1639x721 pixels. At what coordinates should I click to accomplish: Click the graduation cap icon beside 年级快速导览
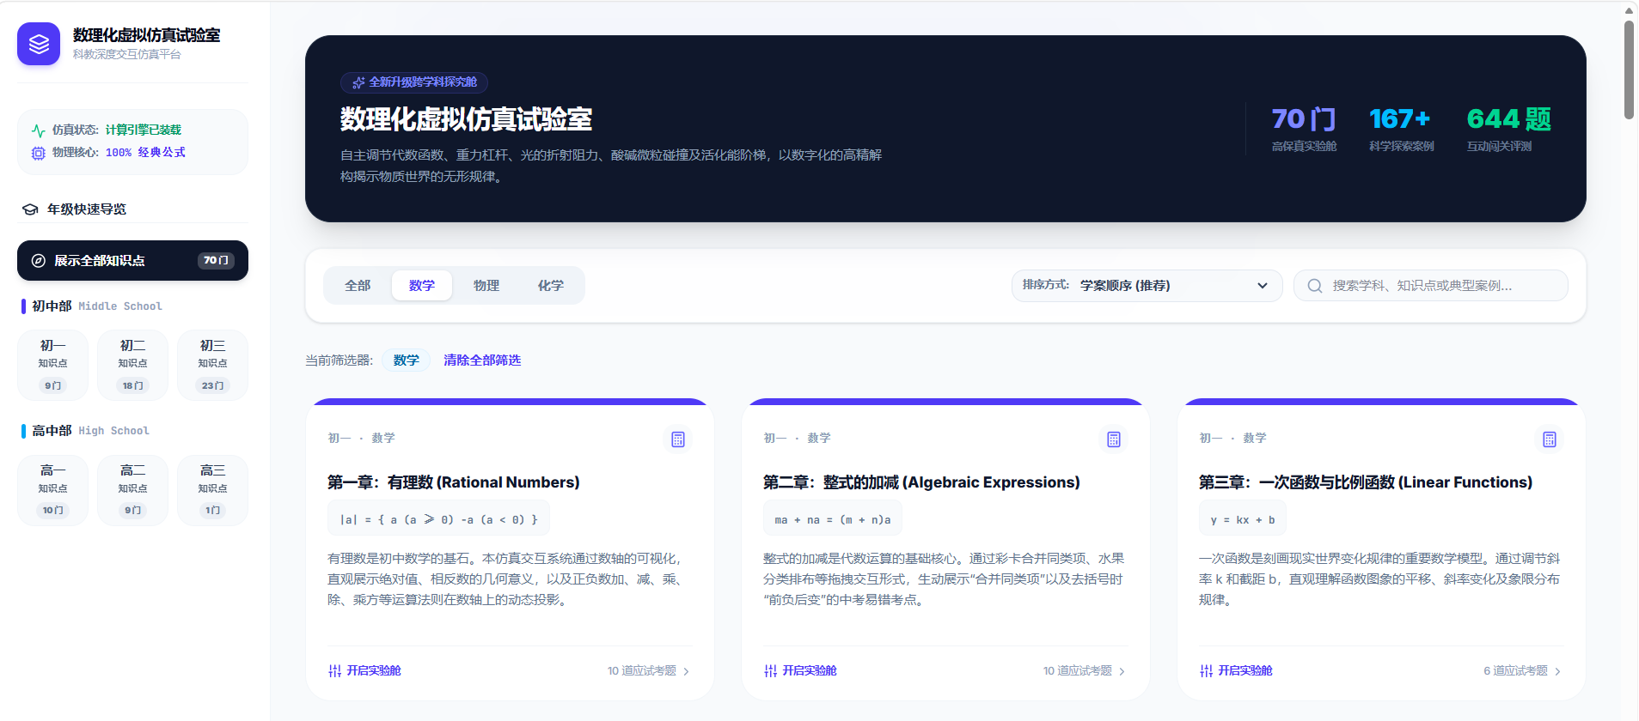click(x=30, y=209)
